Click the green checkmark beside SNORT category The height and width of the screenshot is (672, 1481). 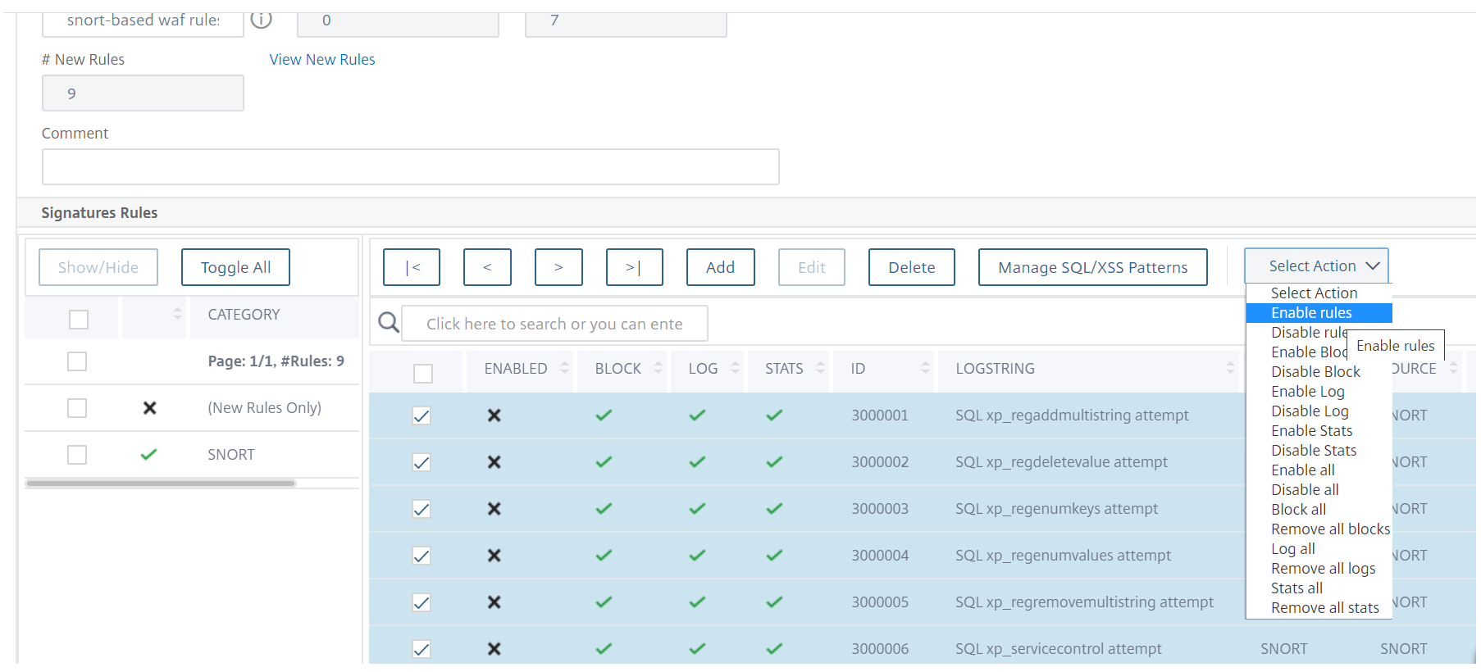click(x=148, y=454)
